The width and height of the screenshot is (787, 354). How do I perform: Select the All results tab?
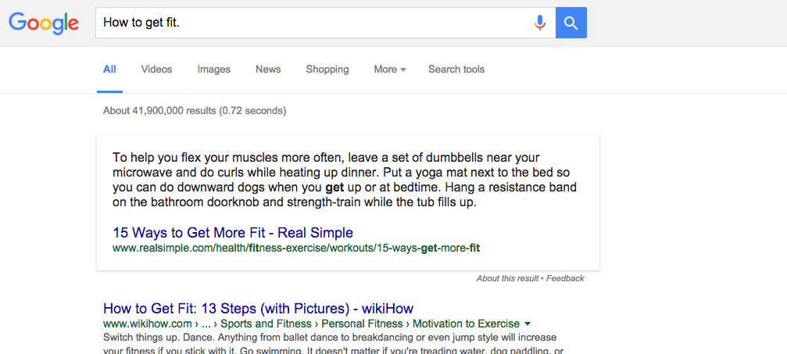pos(109,70)
